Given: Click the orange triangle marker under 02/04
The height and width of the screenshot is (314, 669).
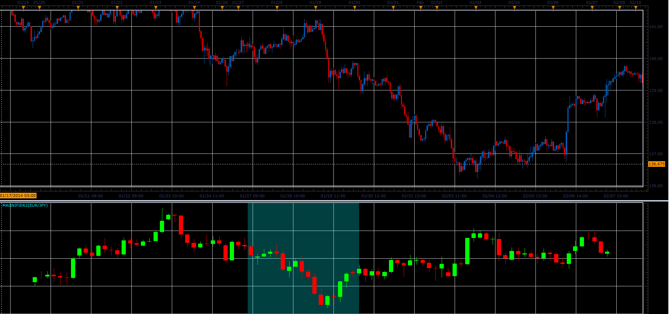Looking at the screenshot, I should coord(476,8).
